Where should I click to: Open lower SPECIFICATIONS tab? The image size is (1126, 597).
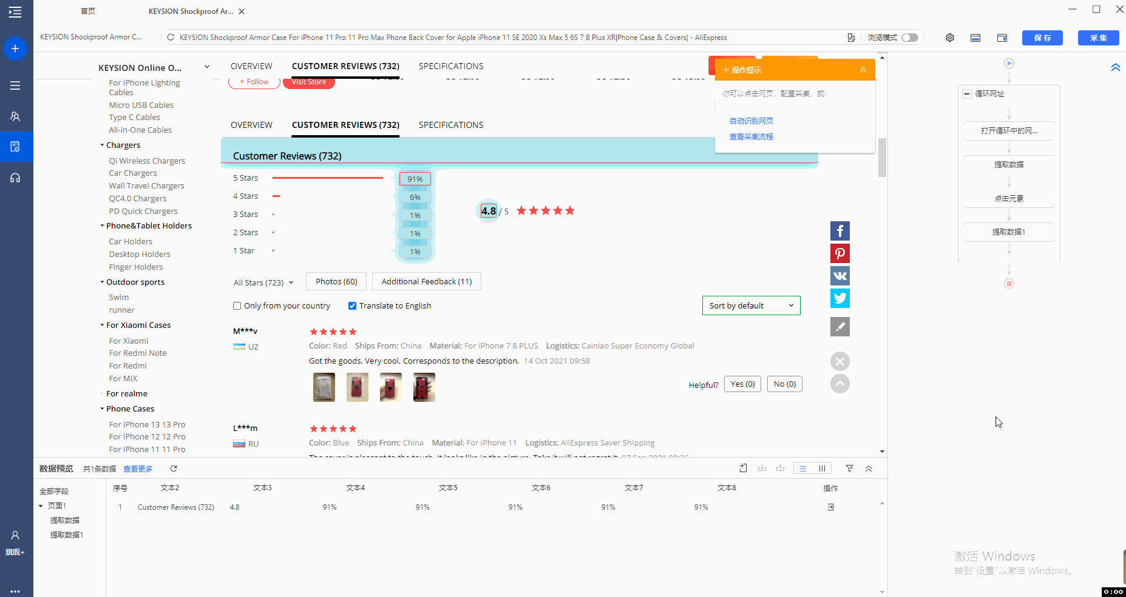click(x=451, y=125)
